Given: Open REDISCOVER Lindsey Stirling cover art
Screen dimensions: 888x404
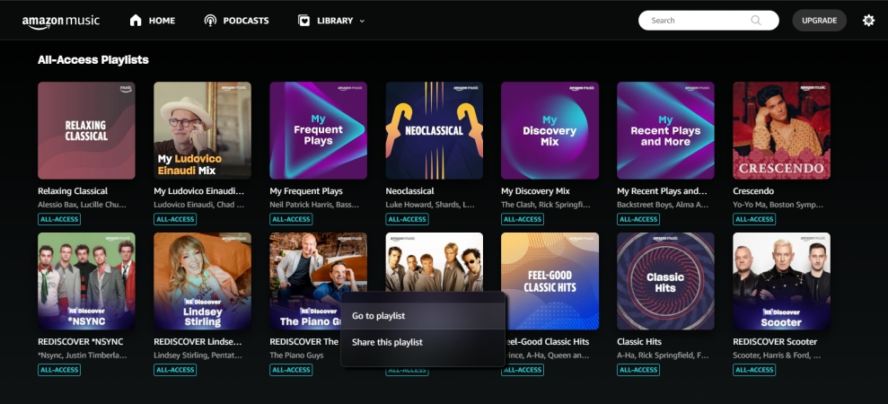Looking at the screenshot, I should pyautogui.click(x=202, y=281).
